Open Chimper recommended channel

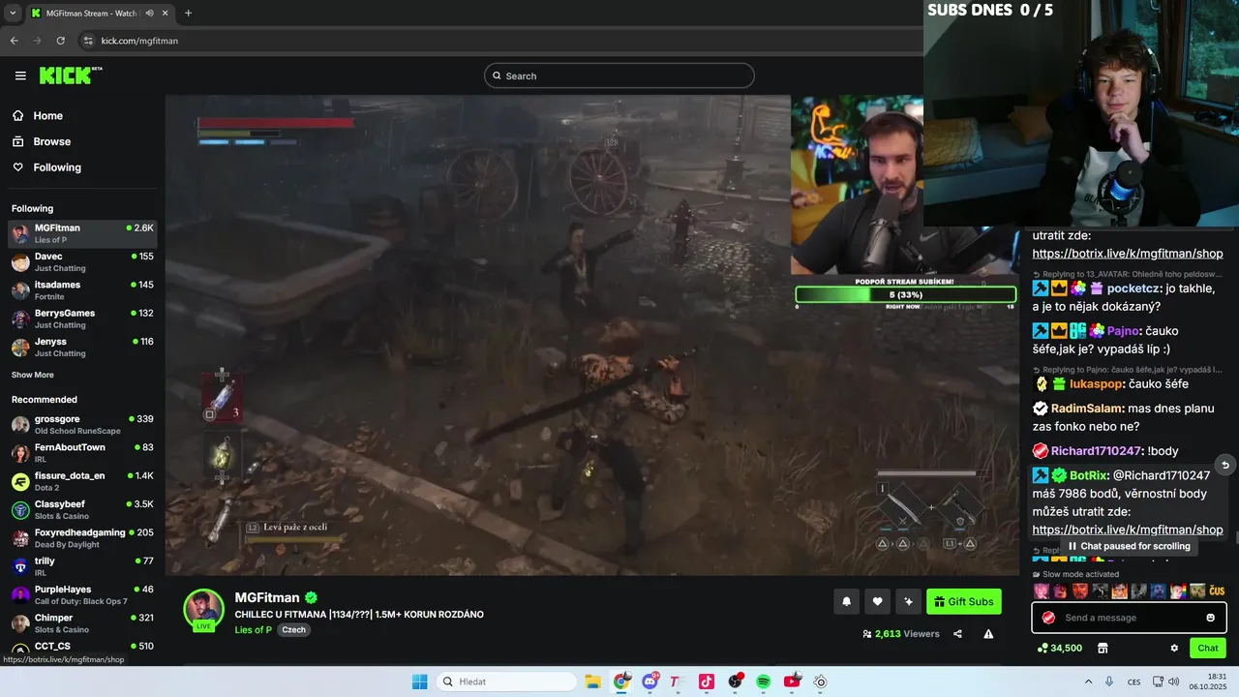pyautogui.click(x=82, y=622)
